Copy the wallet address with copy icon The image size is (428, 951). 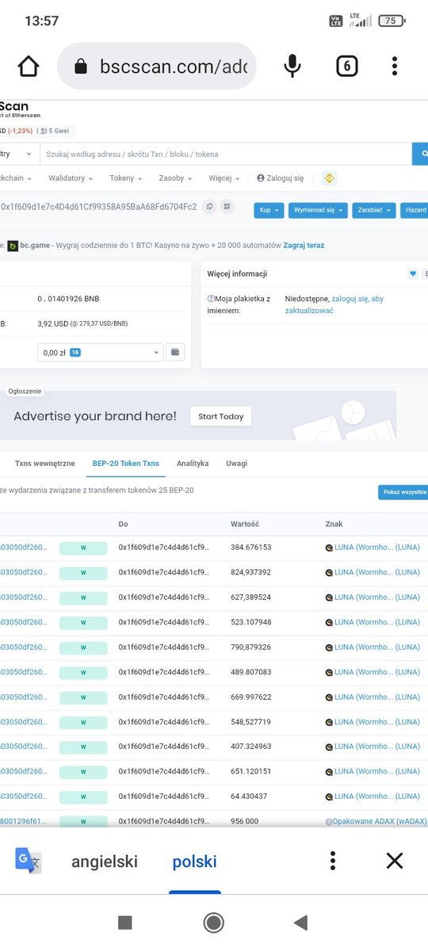tap(210, 207)
